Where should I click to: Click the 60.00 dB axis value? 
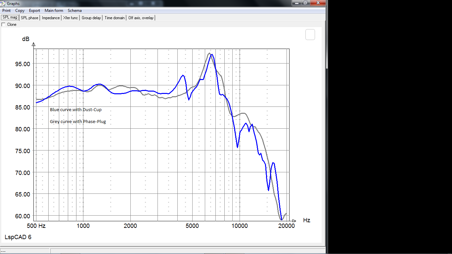coord(23,216)
